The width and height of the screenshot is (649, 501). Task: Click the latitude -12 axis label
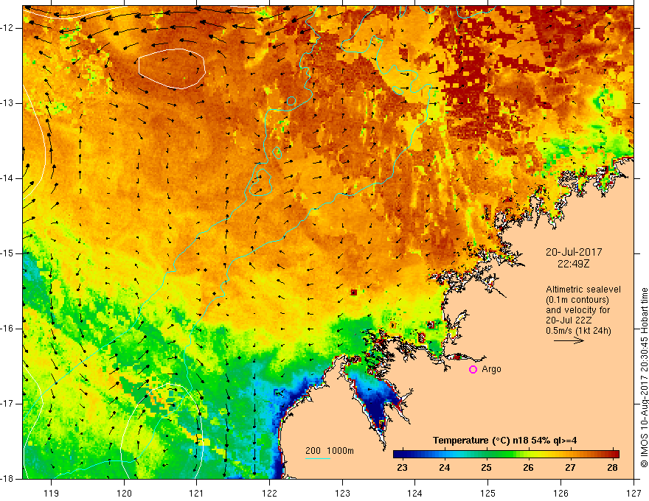[x=7, y=28]
